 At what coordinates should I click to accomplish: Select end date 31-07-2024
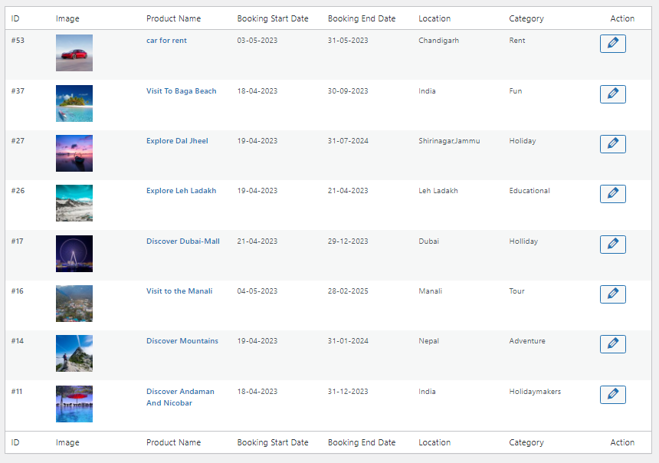click(348, 141)
